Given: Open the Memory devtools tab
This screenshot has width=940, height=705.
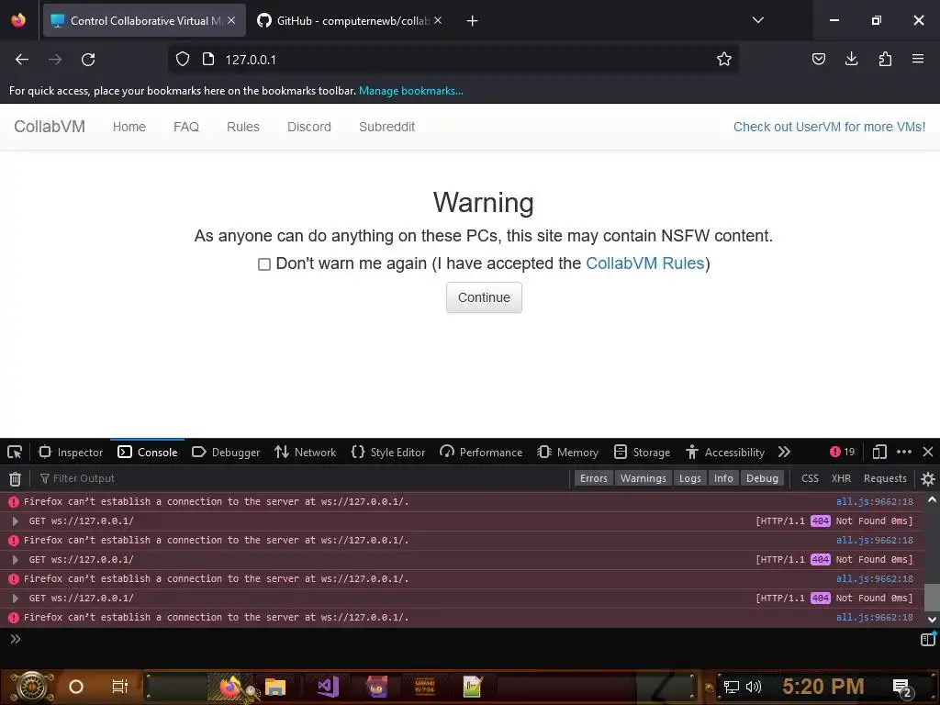Looking at the screenshot, I should pos(567,452).
